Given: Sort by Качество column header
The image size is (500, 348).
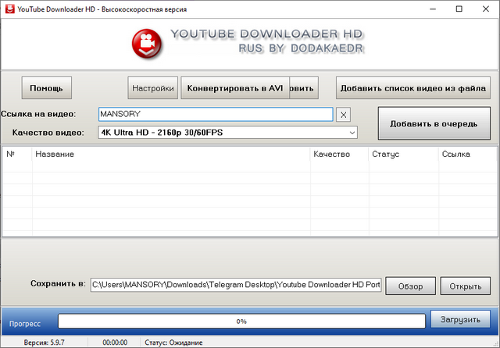Looking at the screenshot, I should click(x=340, y=154).
